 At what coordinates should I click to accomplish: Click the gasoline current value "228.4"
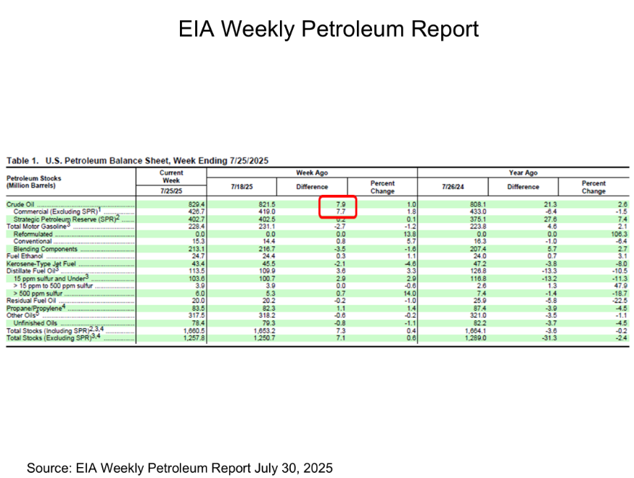click(x=197, y=227)
